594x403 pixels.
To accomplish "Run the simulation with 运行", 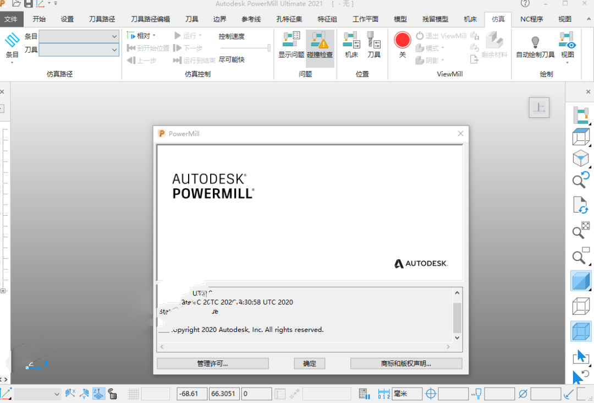I will click(x=188, y=36).
